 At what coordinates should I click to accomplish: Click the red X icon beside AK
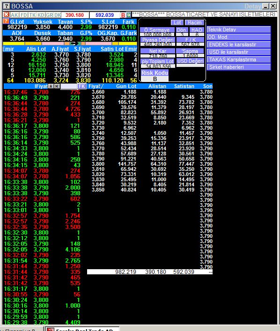6,15
